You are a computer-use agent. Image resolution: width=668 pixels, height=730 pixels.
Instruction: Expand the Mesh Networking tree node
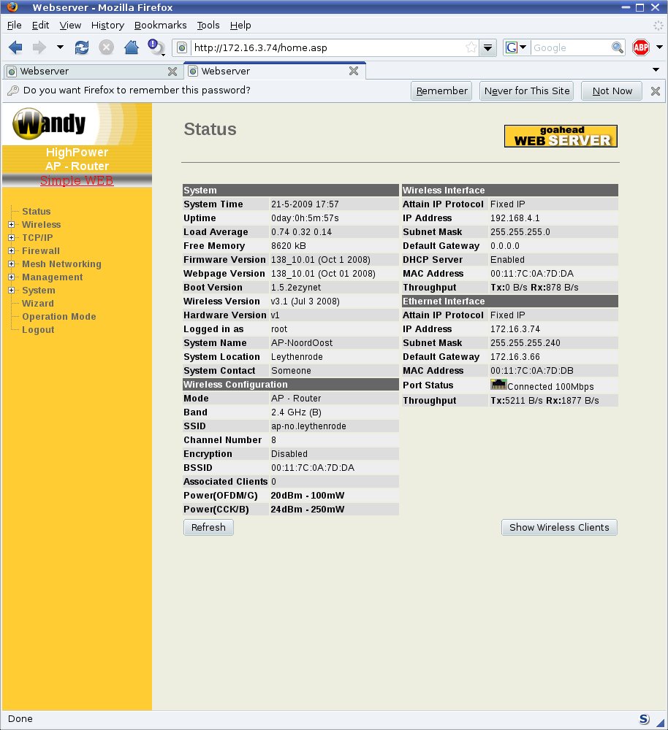tap(12, 264)
